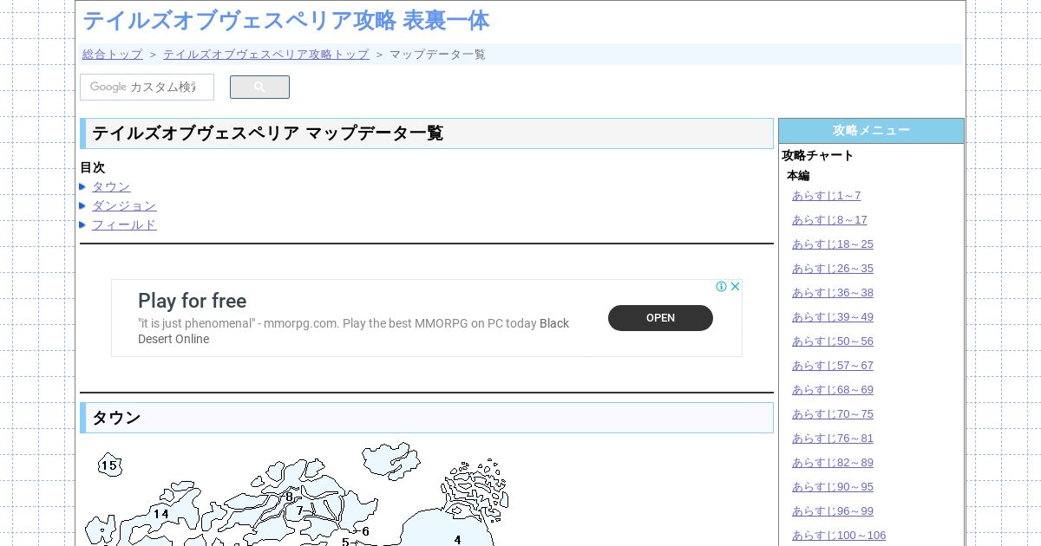Click the Black Desert Online ad description
1041x546 pixels.
coord(353,331)
